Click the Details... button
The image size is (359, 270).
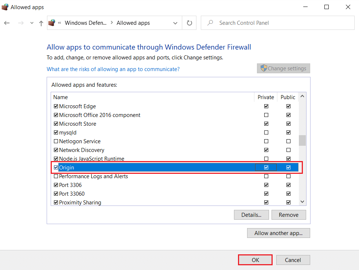[x=251, y=215]
